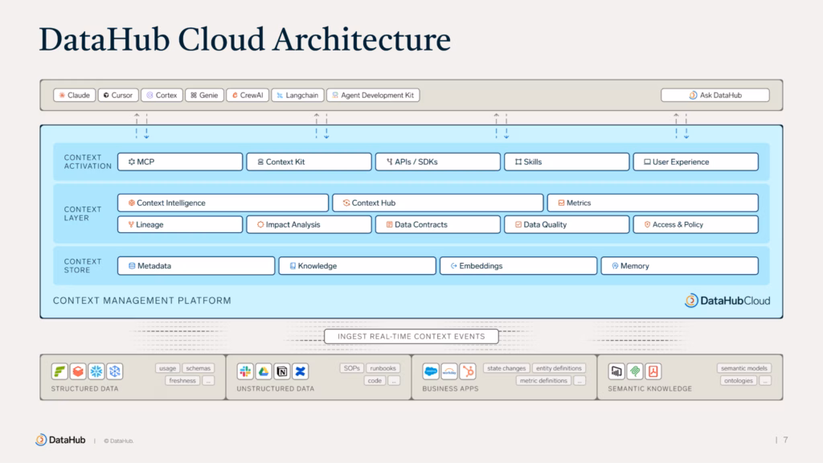Click the Langchain chip
823x463 pixels.
click(x=297, y=95)
